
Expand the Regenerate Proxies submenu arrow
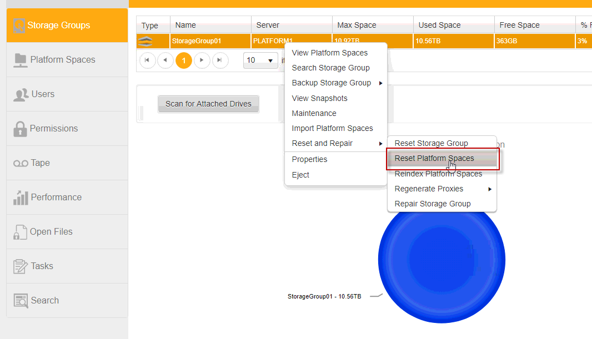tap(490, 189)
